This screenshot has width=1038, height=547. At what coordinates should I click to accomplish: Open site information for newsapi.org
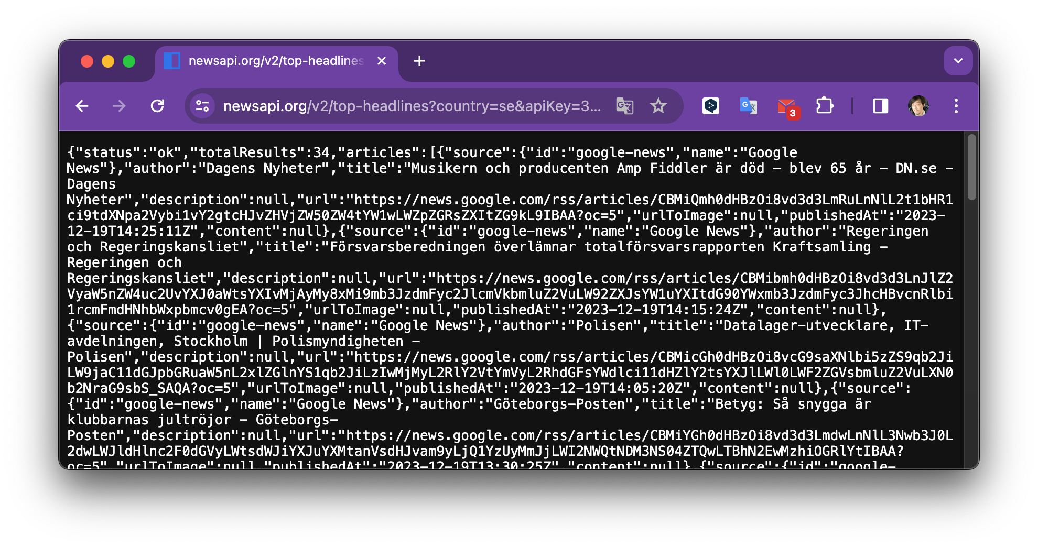click(202, 106)
